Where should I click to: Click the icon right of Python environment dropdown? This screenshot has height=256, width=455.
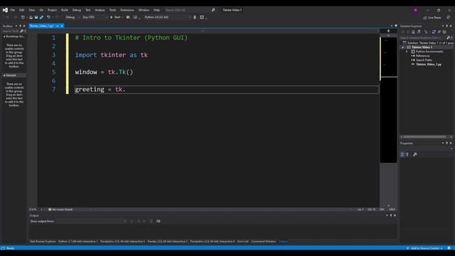click(195, 17)
